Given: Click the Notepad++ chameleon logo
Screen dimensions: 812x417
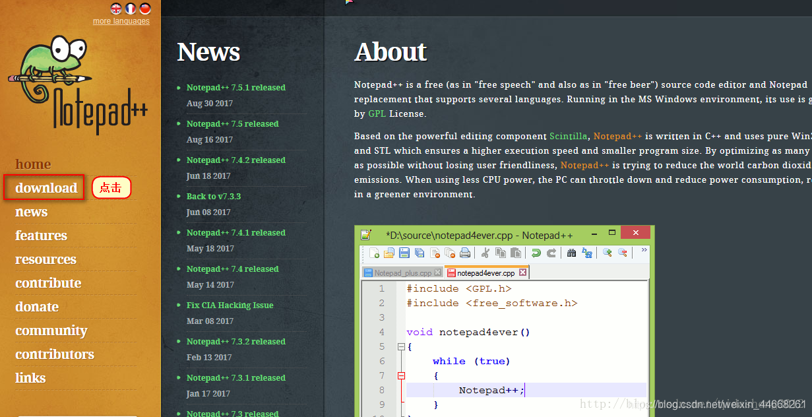Looking at the screenshot, I should pyautogui.click(x=77, y=86).
